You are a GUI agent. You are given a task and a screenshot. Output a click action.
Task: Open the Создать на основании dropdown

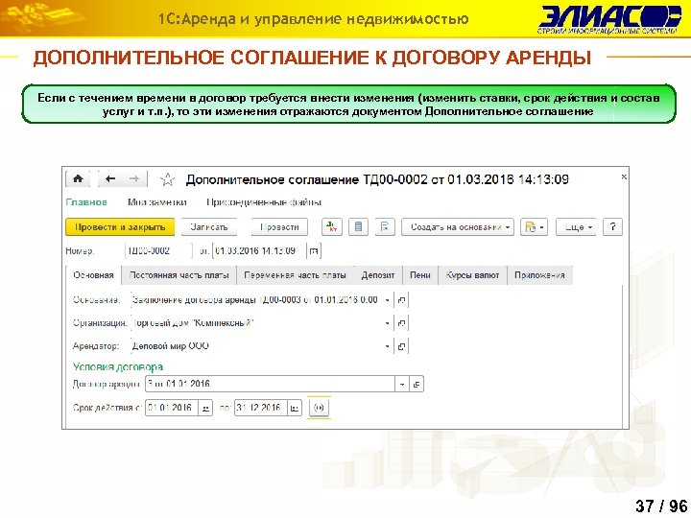tap(458, 226)
